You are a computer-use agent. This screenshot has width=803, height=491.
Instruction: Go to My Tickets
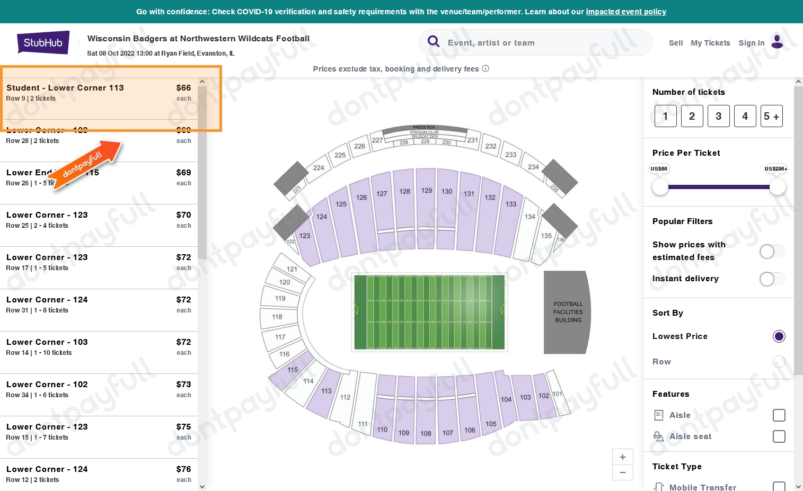[x=710, y=43]
